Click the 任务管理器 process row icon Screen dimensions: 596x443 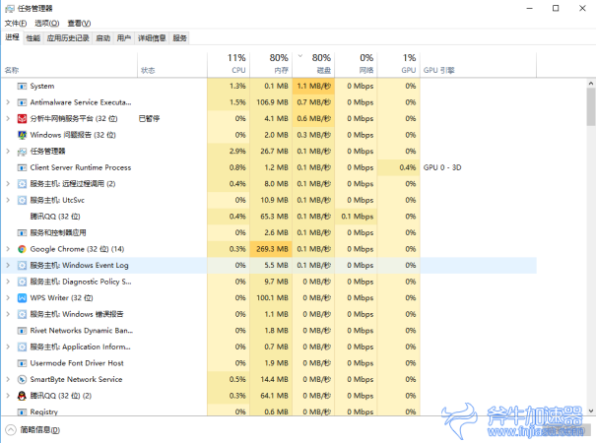pos(22,152)
